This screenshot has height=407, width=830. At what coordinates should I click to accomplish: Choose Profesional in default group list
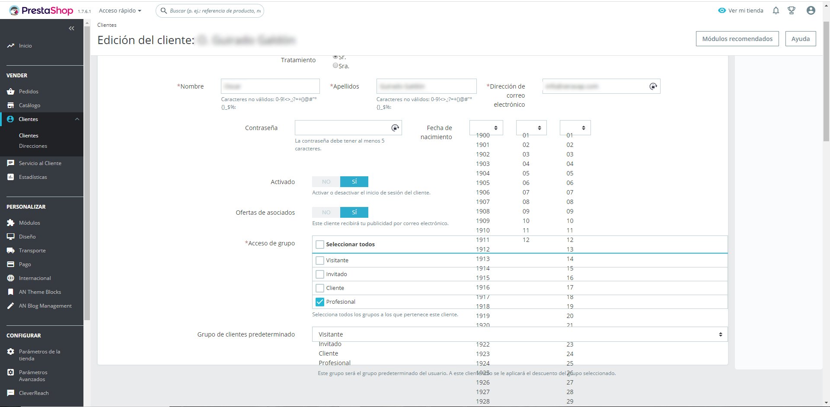point(335,363)
